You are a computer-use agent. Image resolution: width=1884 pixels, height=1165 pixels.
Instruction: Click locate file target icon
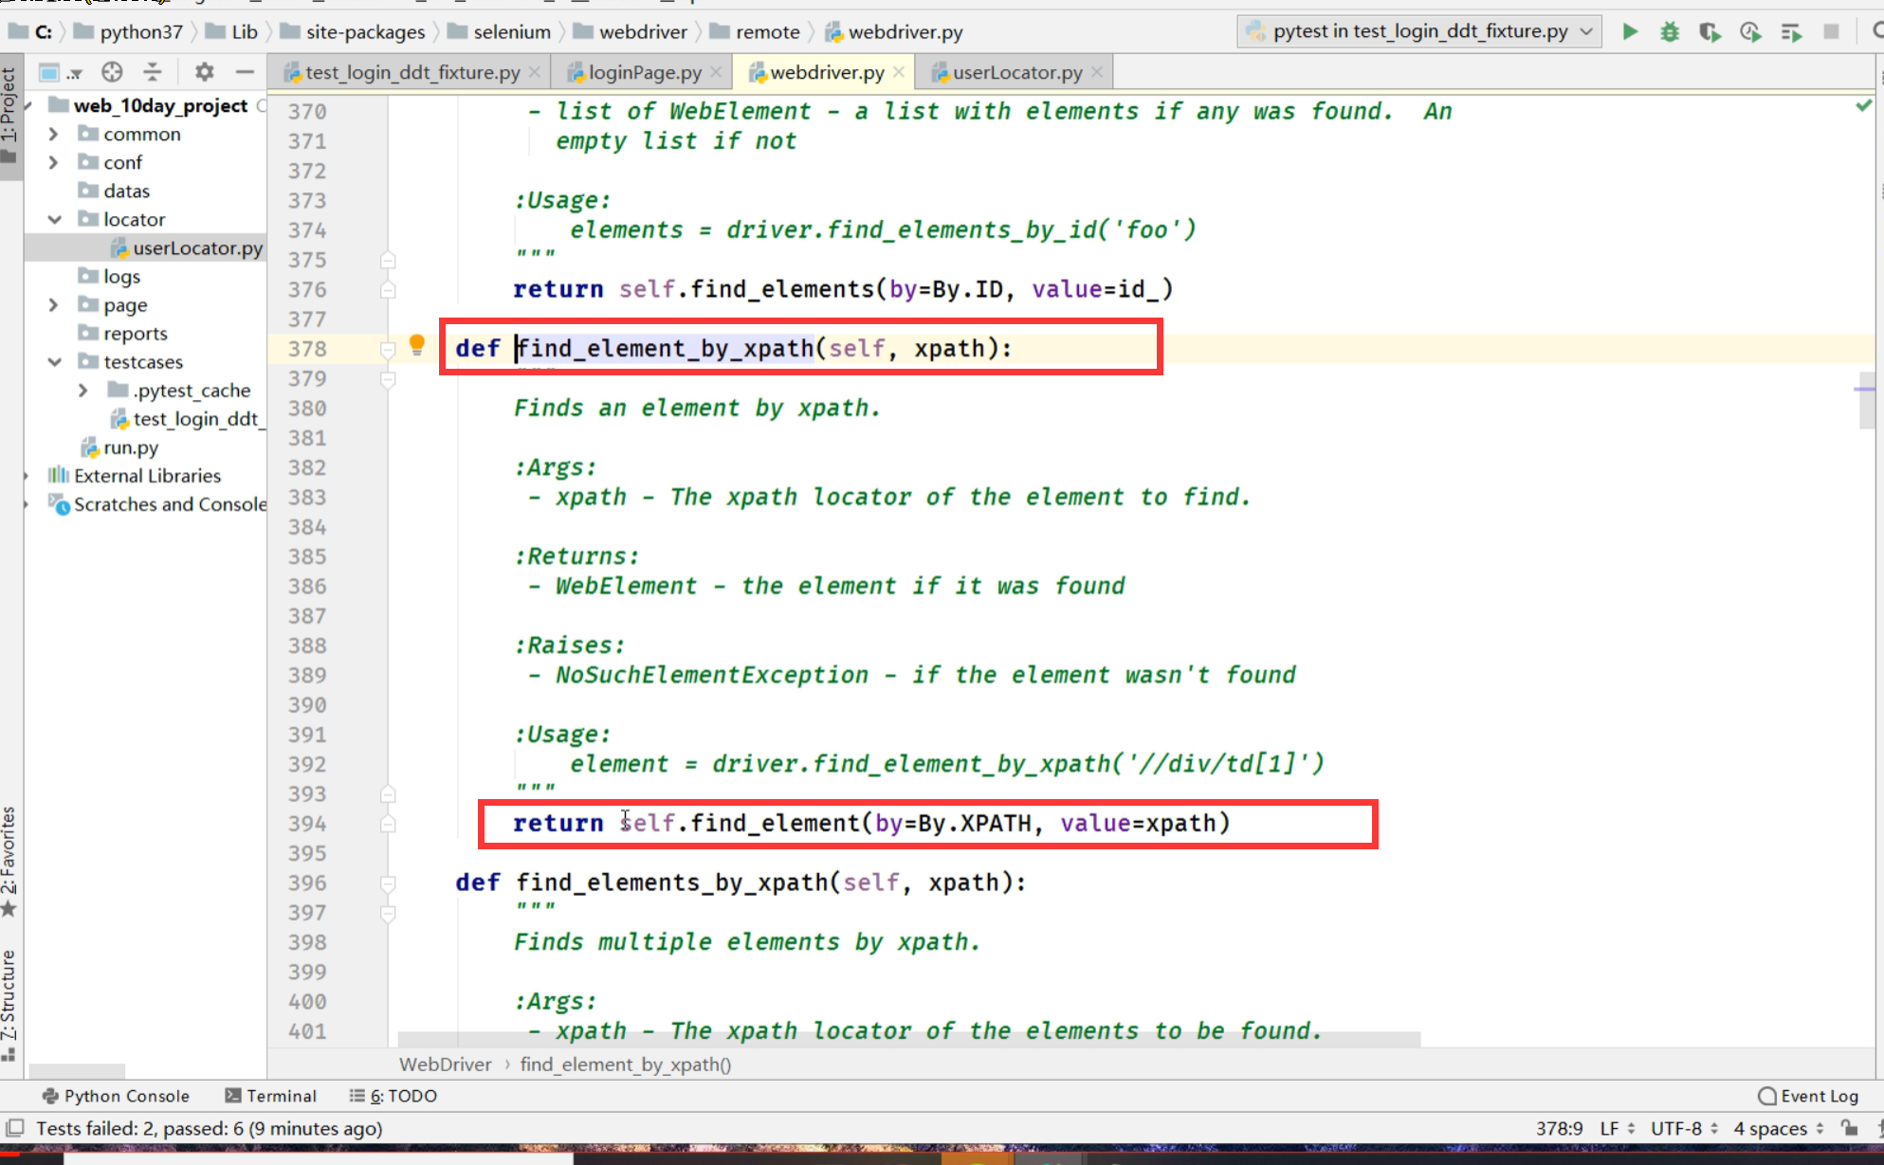(112, 72)
